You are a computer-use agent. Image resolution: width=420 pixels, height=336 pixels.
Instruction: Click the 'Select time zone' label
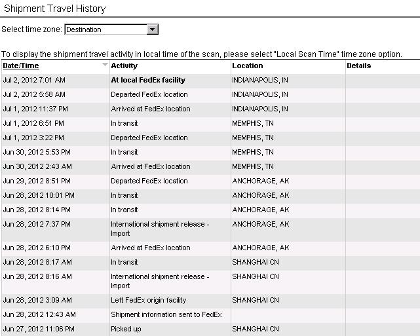[31, 29]
